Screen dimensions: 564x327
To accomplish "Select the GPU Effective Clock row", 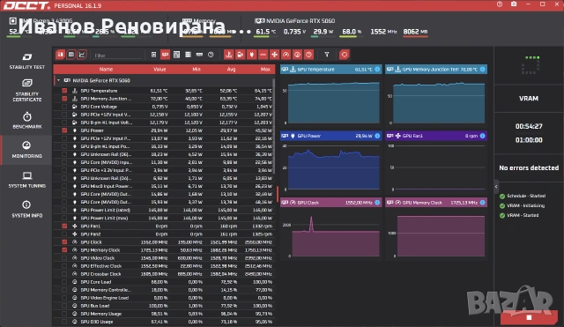I will click(164, 266).
